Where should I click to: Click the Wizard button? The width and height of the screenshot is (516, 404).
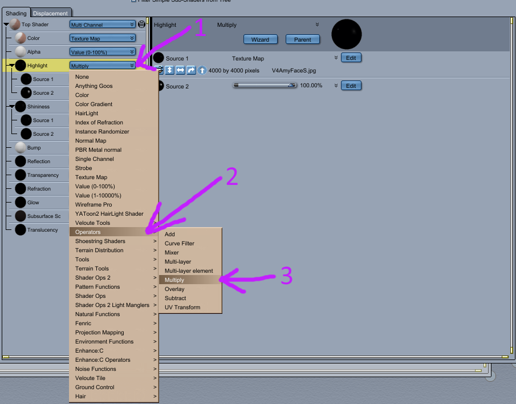tap(261, 39)
